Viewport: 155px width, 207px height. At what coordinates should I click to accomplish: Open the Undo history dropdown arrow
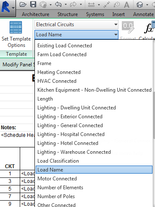tap(66, 5)
